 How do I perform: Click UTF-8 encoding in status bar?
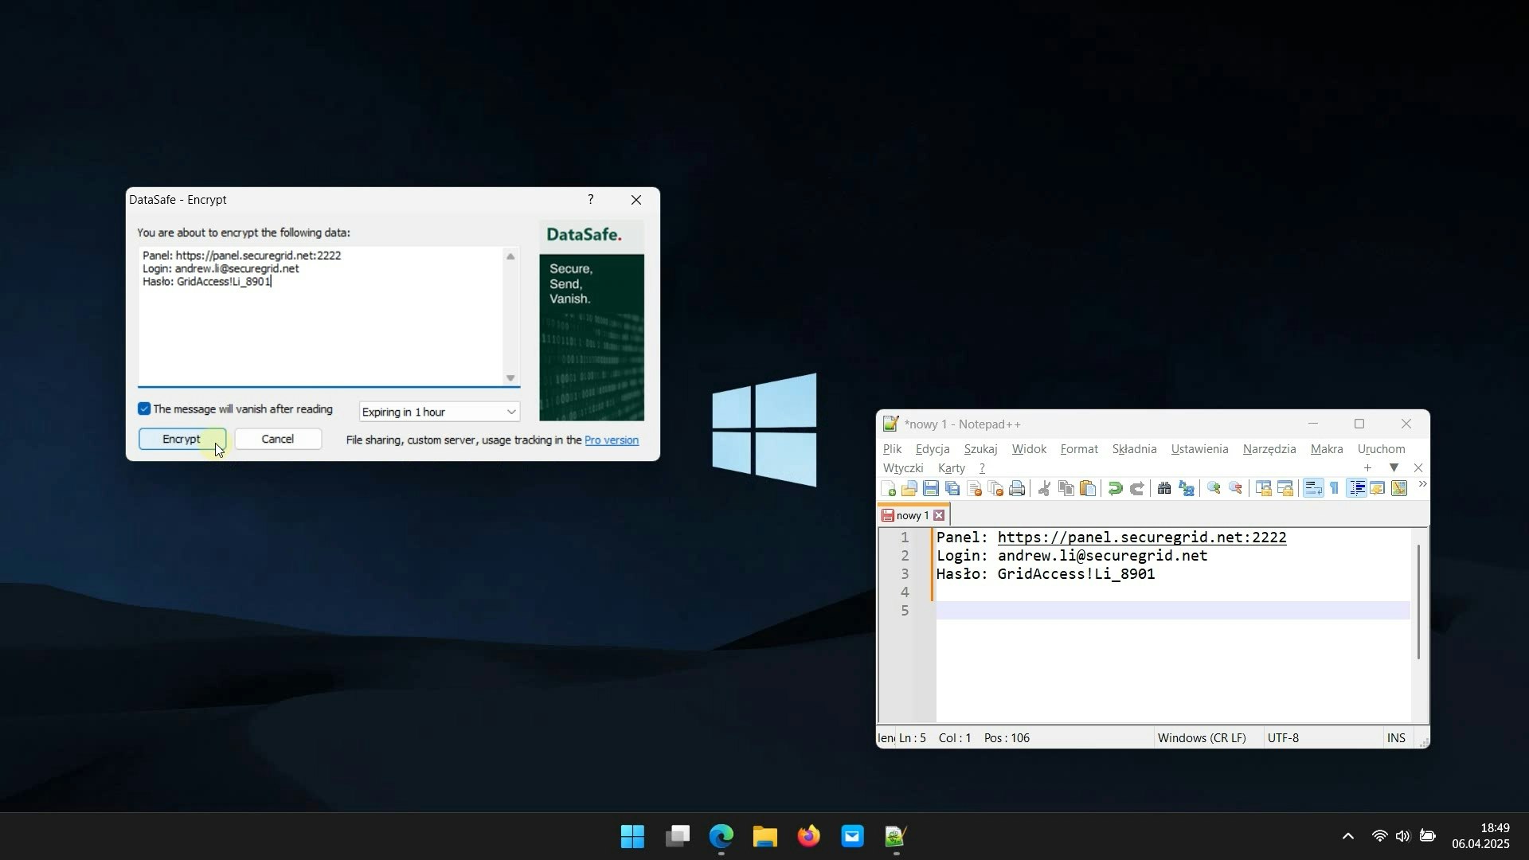click(1283, 738)
